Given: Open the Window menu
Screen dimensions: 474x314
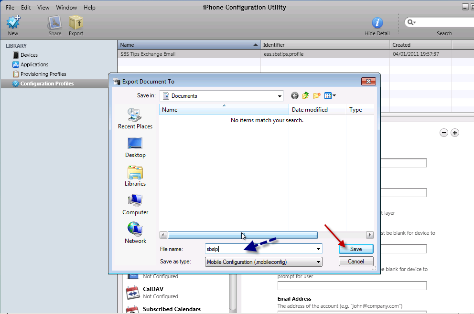Looking at the screenshot, I should [x=66, y=8].
